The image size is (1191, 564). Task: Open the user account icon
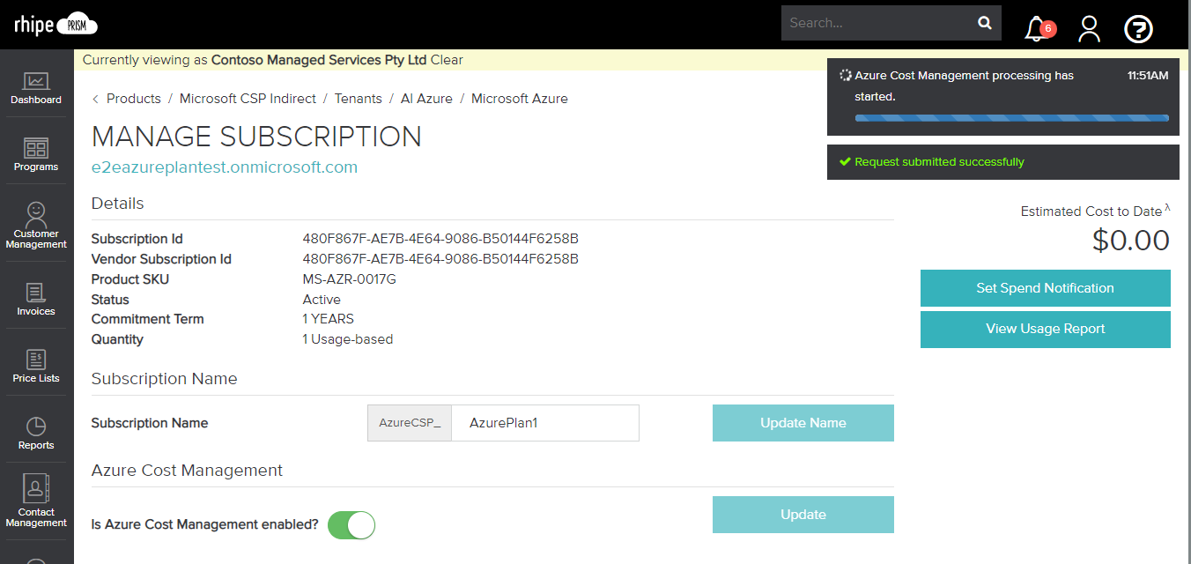pyautogui.click(x=1089, y=28)
